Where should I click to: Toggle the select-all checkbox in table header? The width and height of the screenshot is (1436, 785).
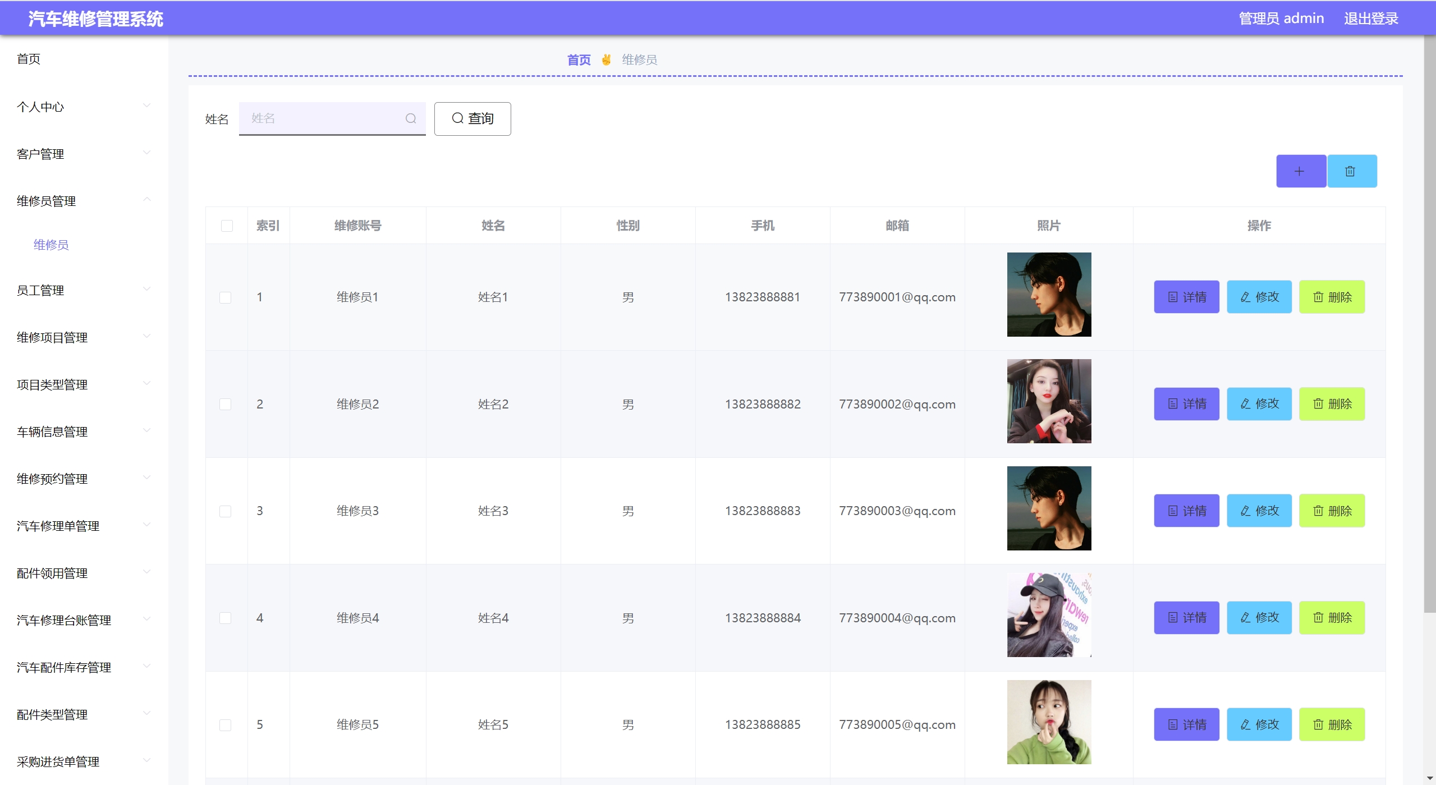click(x=227, y=226)
